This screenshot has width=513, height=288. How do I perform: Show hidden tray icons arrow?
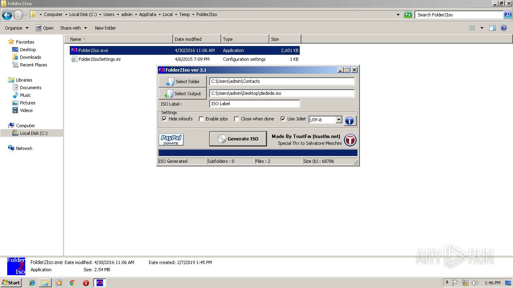click(447, 283)
